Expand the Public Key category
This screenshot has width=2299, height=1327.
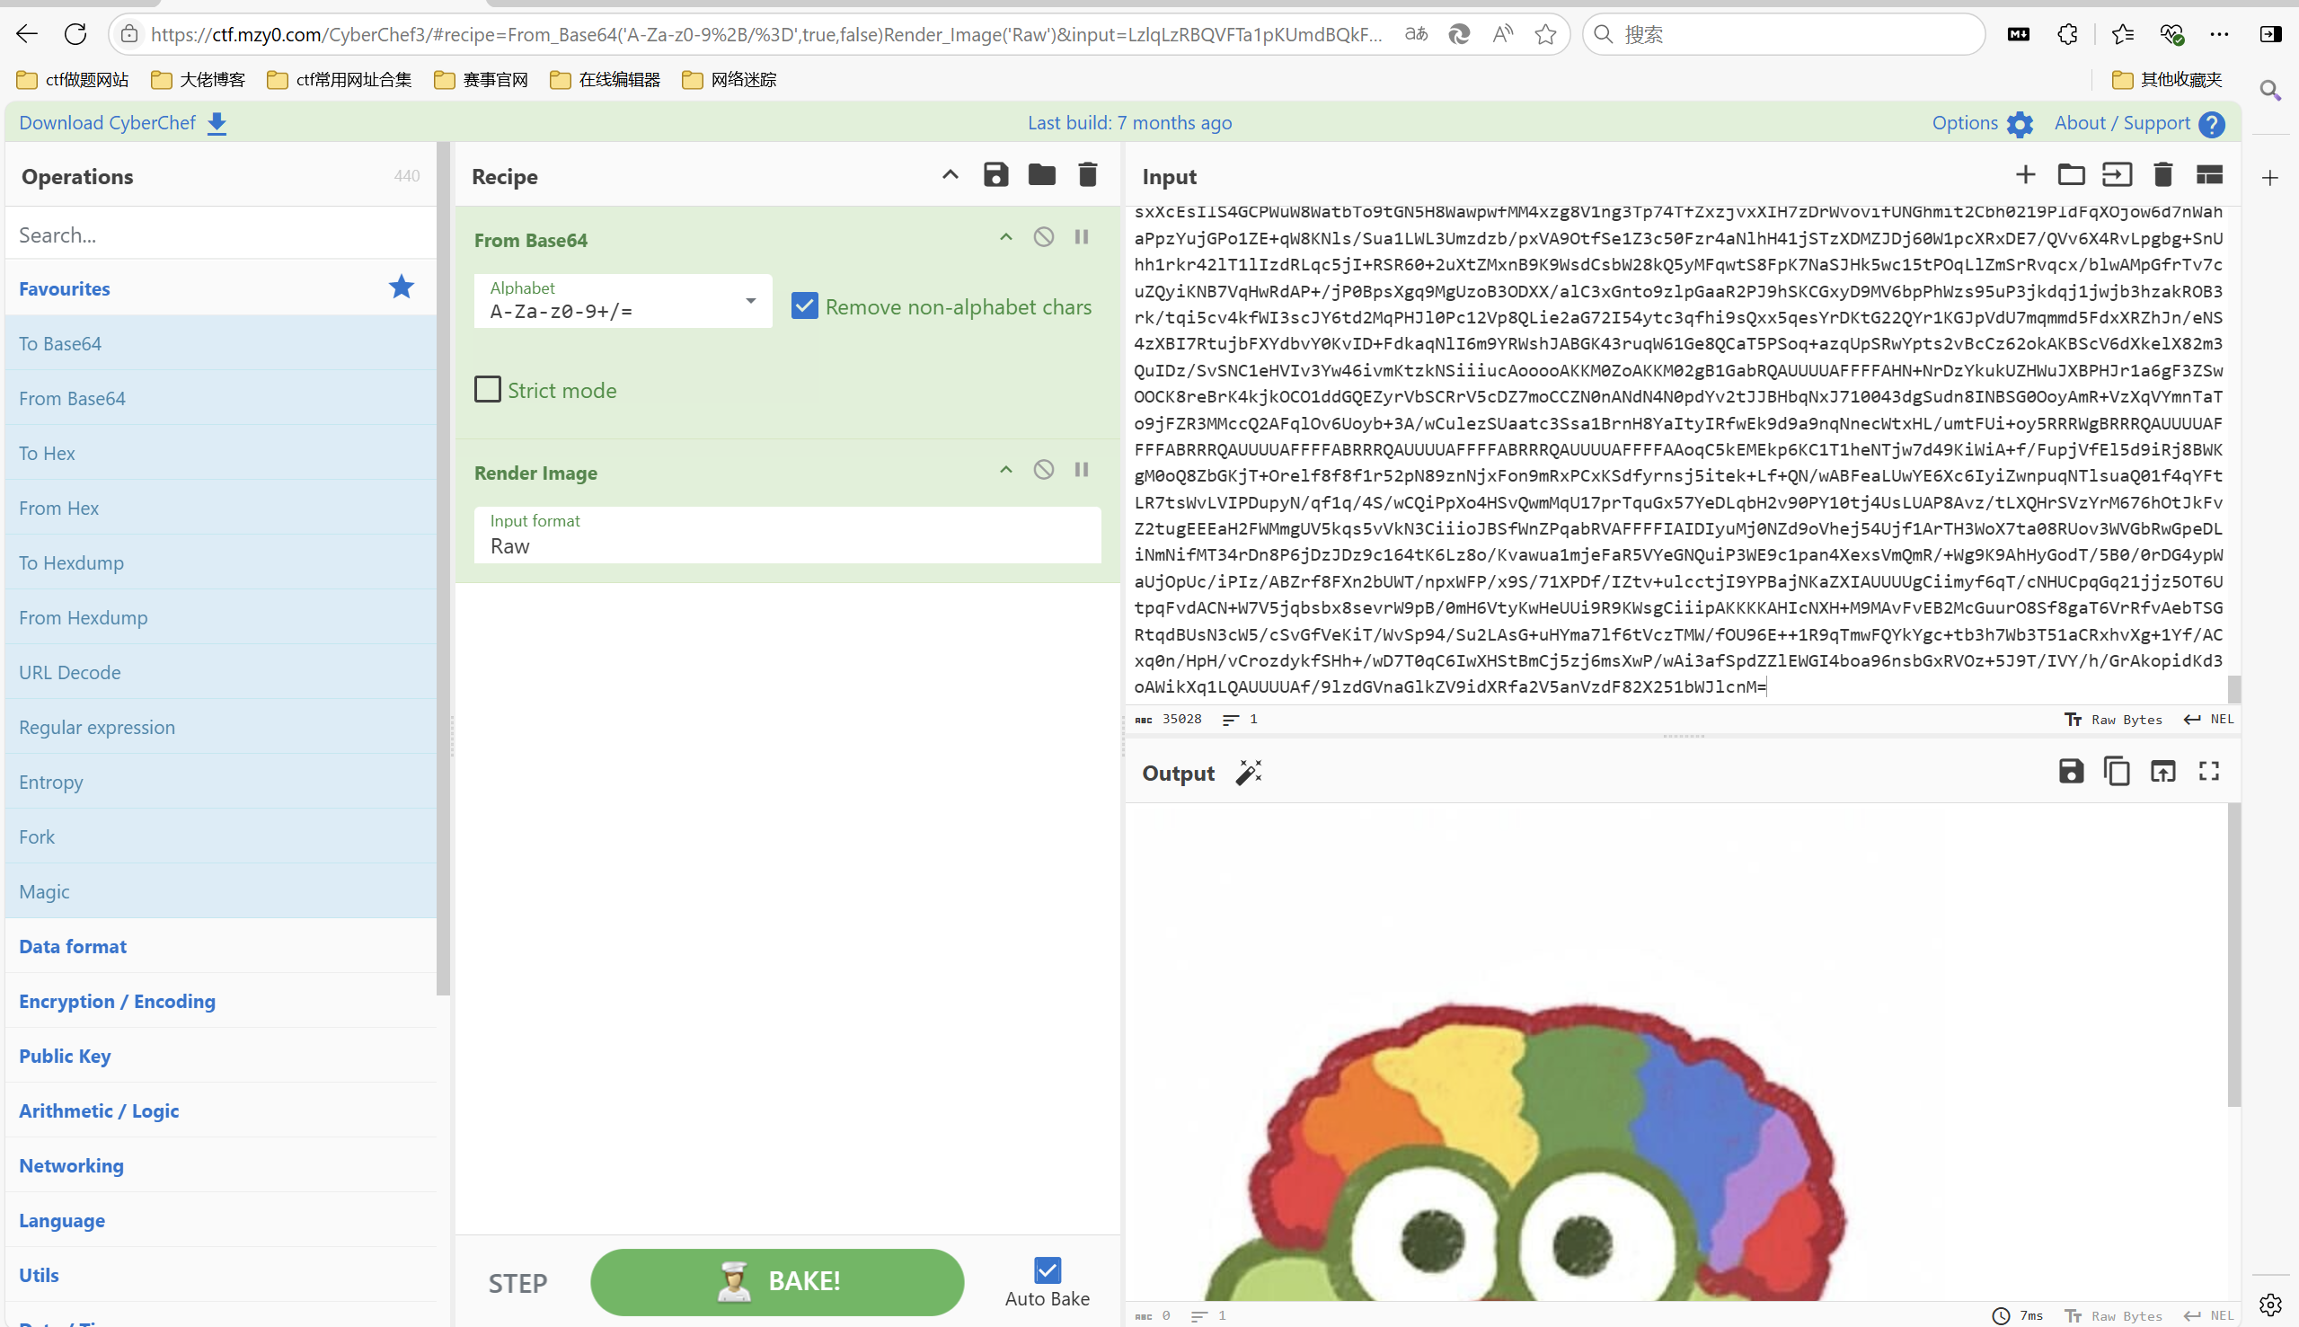[220, 1055]
